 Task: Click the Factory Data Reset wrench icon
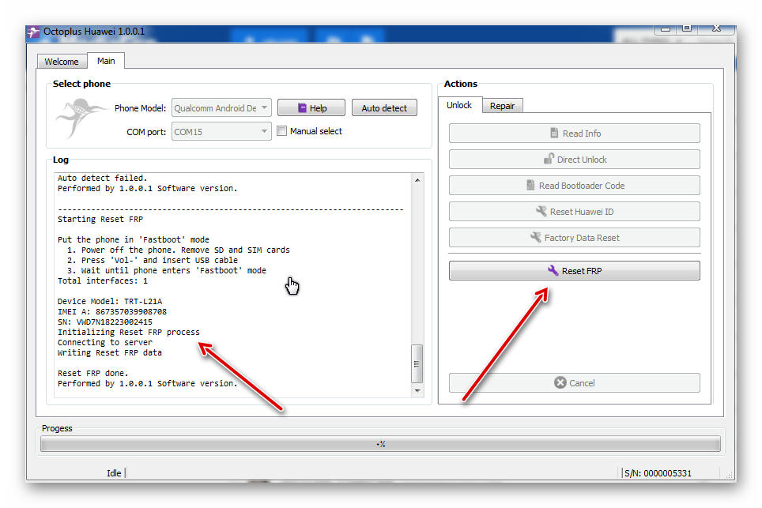(536, 237)
